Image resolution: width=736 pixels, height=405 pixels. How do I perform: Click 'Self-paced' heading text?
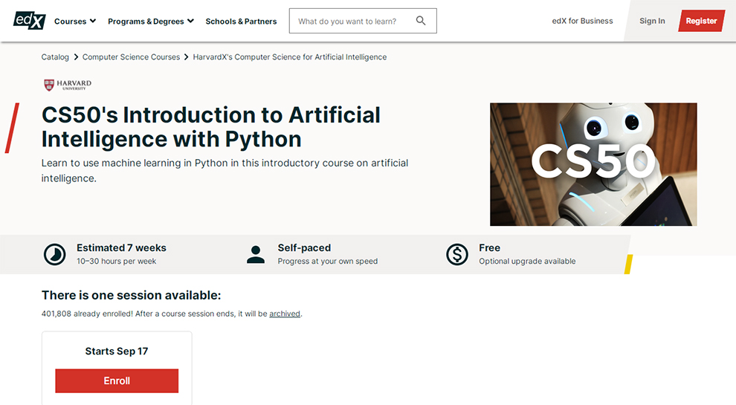tap(304, 247)
